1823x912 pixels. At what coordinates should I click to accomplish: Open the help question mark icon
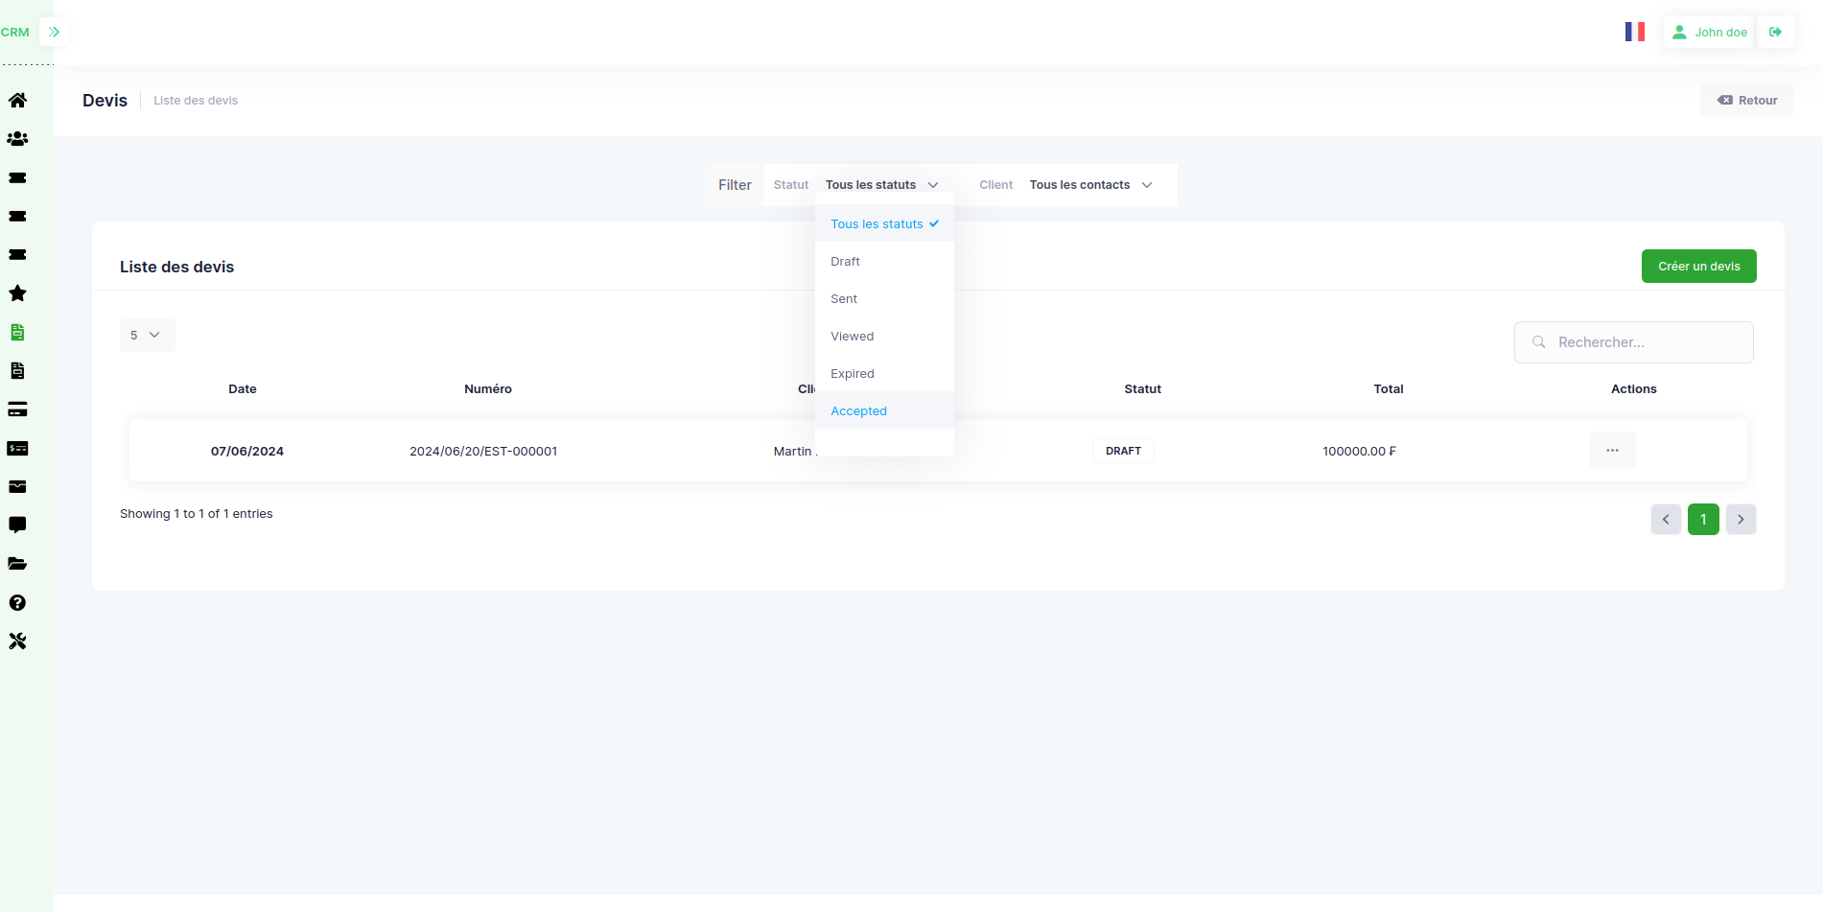pos(17,602)
